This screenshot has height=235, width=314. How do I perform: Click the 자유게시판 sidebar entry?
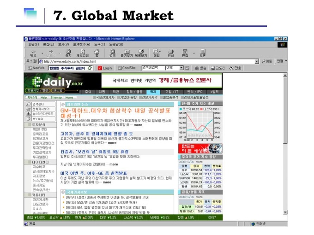[40, 200]
